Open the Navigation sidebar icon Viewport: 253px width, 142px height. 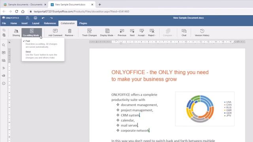pyautogui.click(x=4, y=68)
